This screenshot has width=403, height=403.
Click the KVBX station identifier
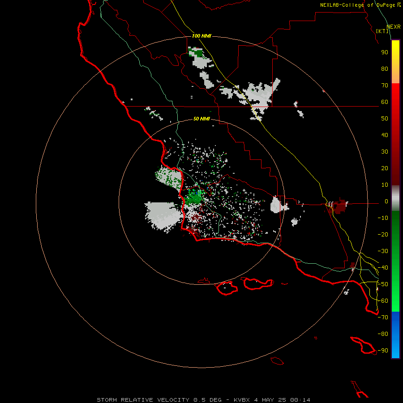[242, 400]
